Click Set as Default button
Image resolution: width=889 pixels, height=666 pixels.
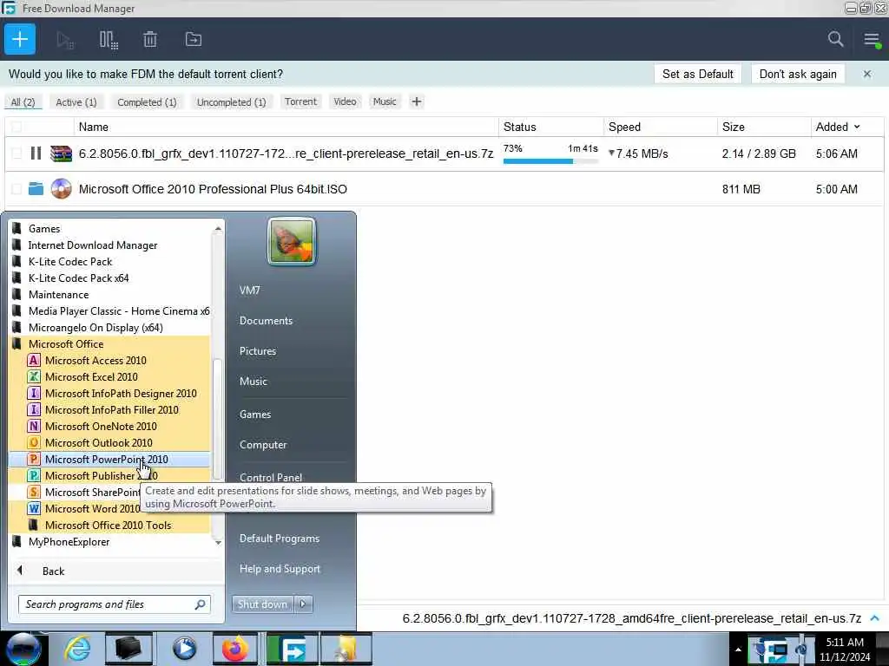pyautogui.click(x=697, y=75)
